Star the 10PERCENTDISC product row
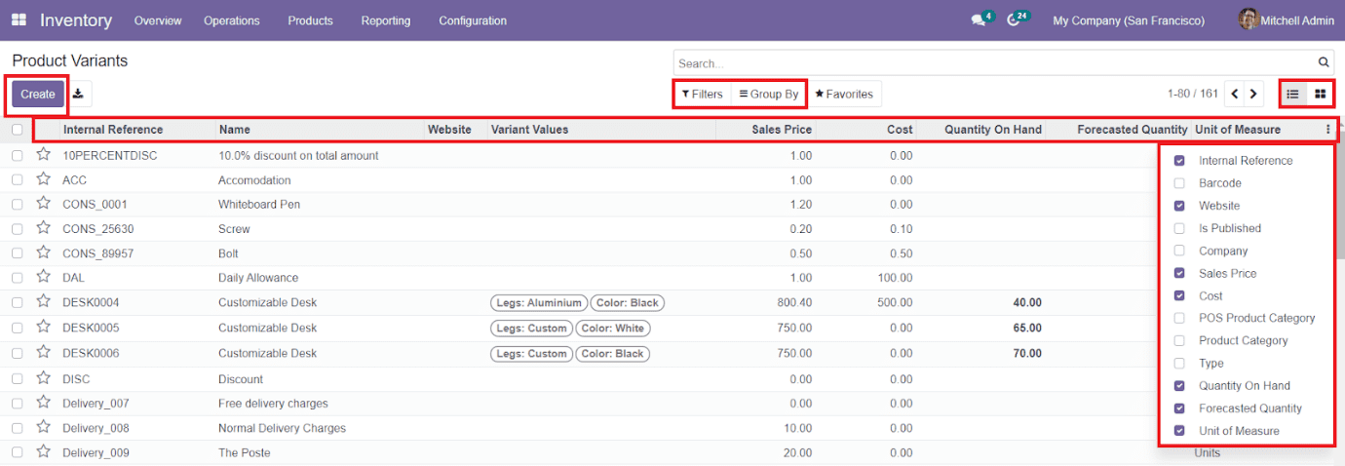The image size is (1345, 466). click(x=43, y=155)
